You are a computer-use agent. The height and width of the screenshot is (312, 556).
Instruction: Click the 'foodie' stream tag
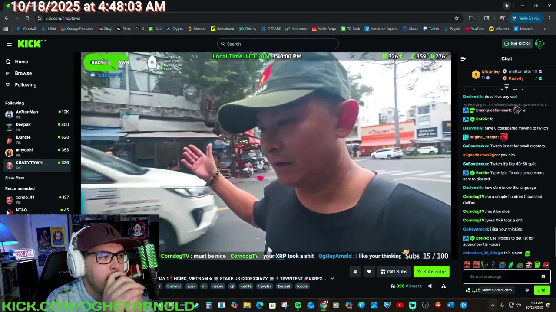(302, 286)
